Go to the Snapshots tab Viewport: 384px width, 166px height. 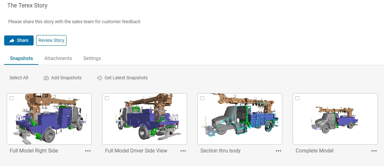pos(21,58)
